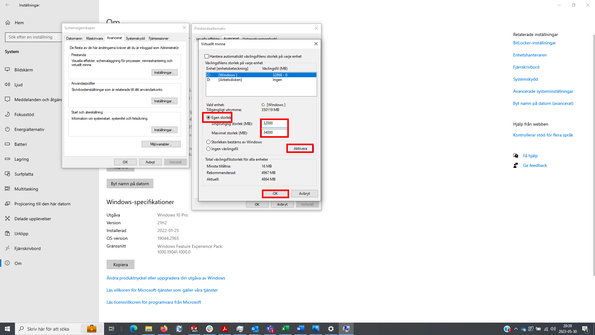Click OneDrive sync tray icon

point(523,329)
